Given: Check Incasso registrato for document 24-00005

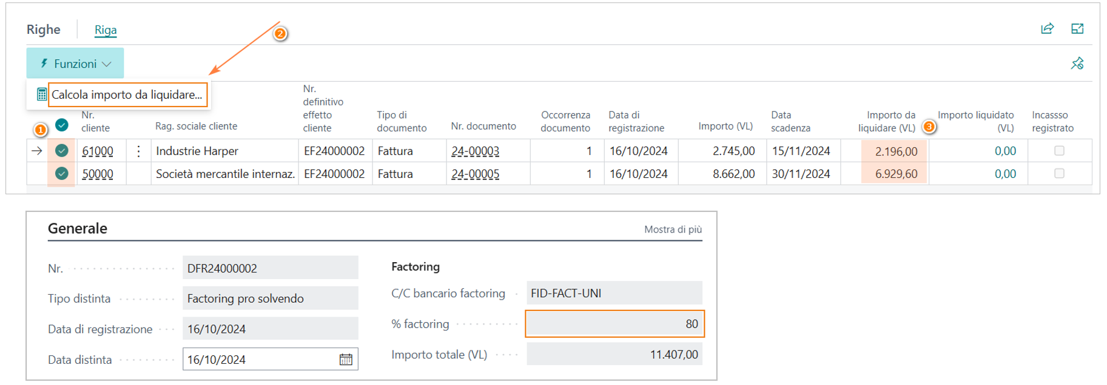Looking at the screenshot, I should coord(1059,174).
